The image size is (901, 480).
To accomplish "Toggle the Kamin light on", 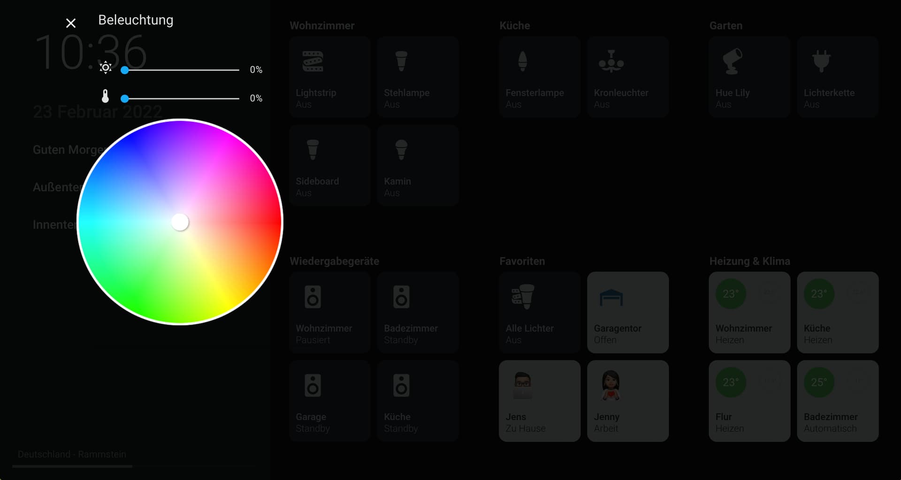I will click(x=418, y=165).
